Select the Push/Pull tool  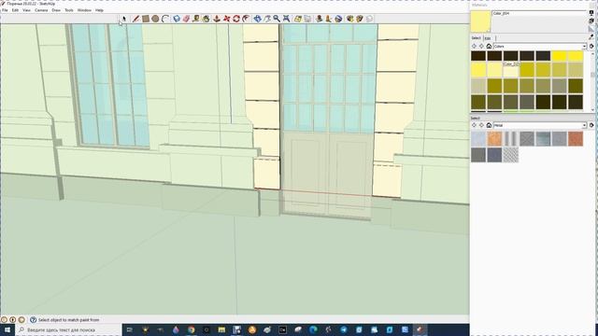[217, 19]
